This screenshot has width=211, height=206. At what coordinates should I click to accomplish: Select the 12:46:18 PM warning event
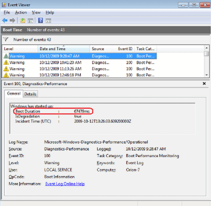pos(60,75)
